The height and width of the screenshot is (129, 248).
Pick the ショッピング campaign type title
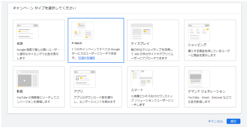(197, 45)
